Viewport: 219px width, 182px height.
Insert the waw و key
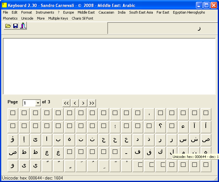pos(13,166)
